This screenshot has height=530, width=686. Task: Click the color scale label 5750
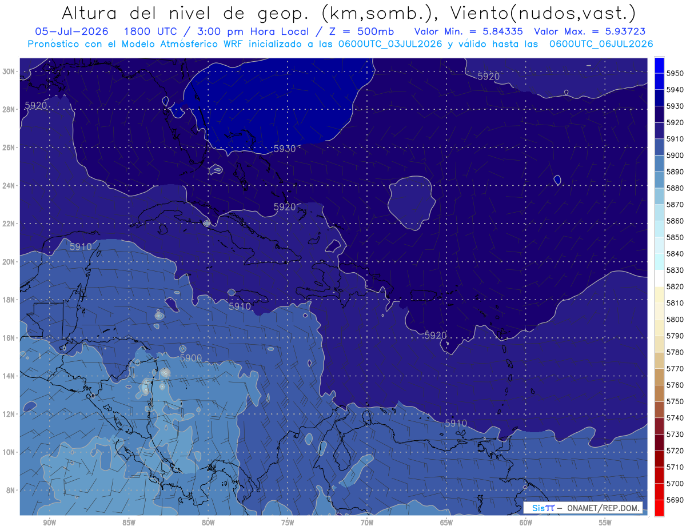[x=675, y=401]
